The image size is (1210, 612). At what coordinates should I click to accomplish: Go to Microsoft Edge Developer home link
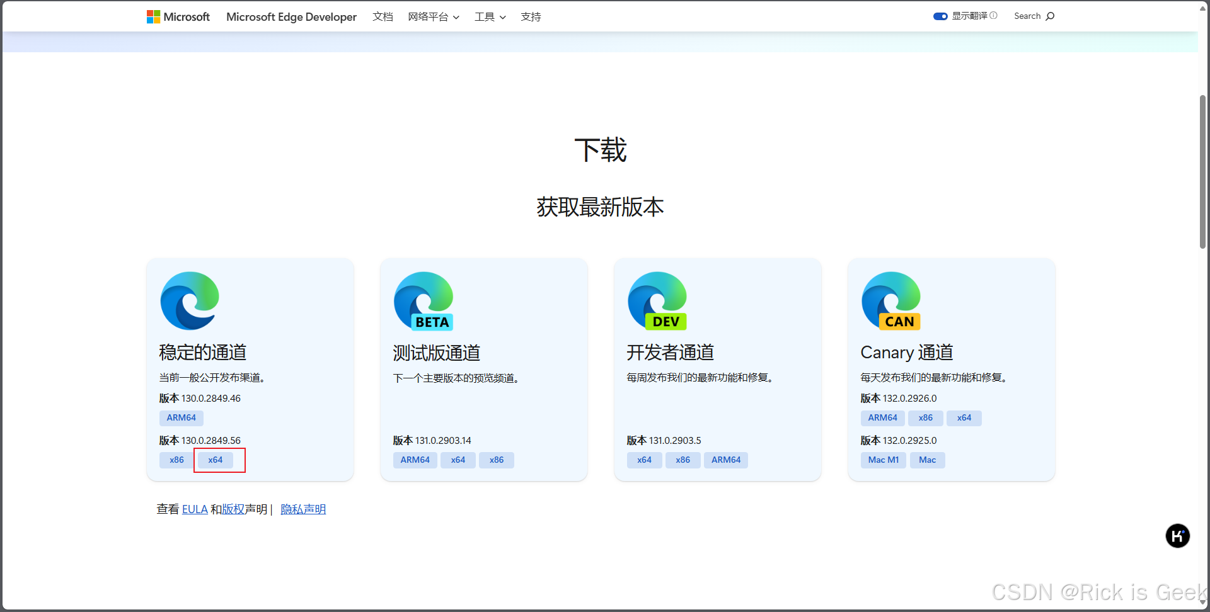(x=291, y=17)
